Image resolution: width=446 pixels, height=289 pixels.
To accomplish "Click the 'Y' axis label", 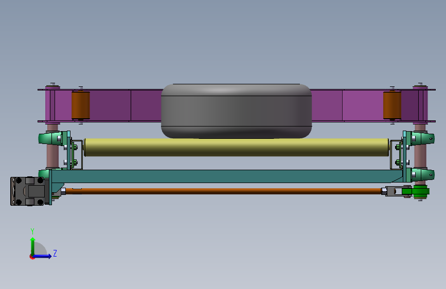I will point(32,231).
